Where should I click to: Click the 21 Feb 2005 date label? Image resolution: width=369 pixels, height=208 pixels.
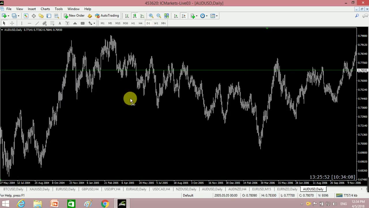pyautogui.click(x=111, y=183)
